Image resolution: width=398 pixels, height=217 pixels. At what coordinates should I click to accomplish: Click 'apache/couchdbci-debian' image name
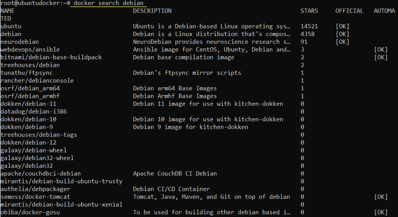(x=41, y=173)
